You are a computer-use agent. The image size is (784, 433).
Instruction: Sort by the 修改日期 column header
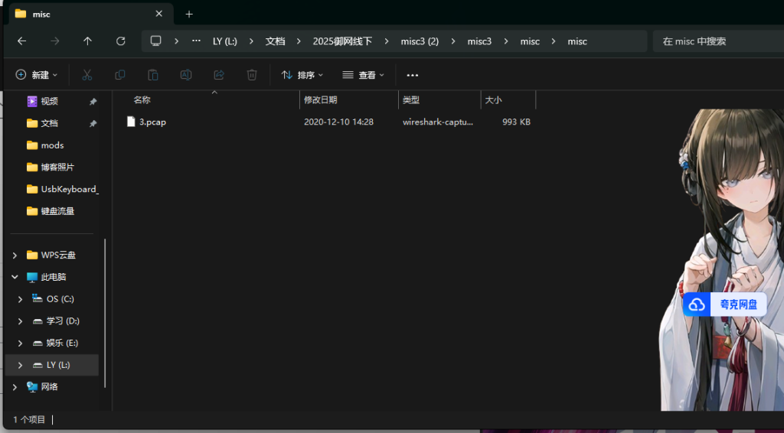tap(349, 100)
